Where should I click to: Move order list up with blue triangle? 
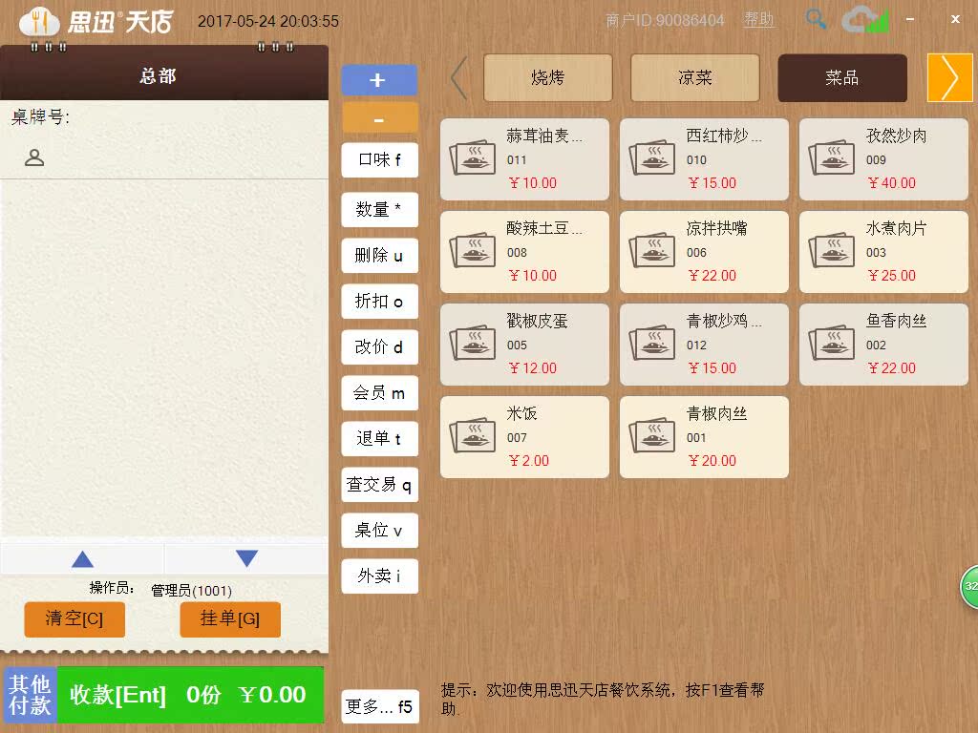pos(82,558)
